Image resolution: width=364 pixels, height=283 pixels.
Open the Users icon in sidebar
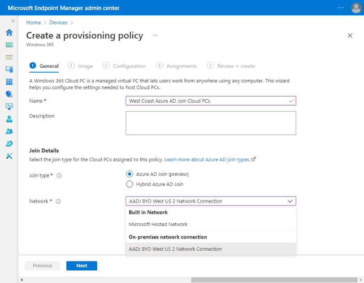click(x=9, y=119)
